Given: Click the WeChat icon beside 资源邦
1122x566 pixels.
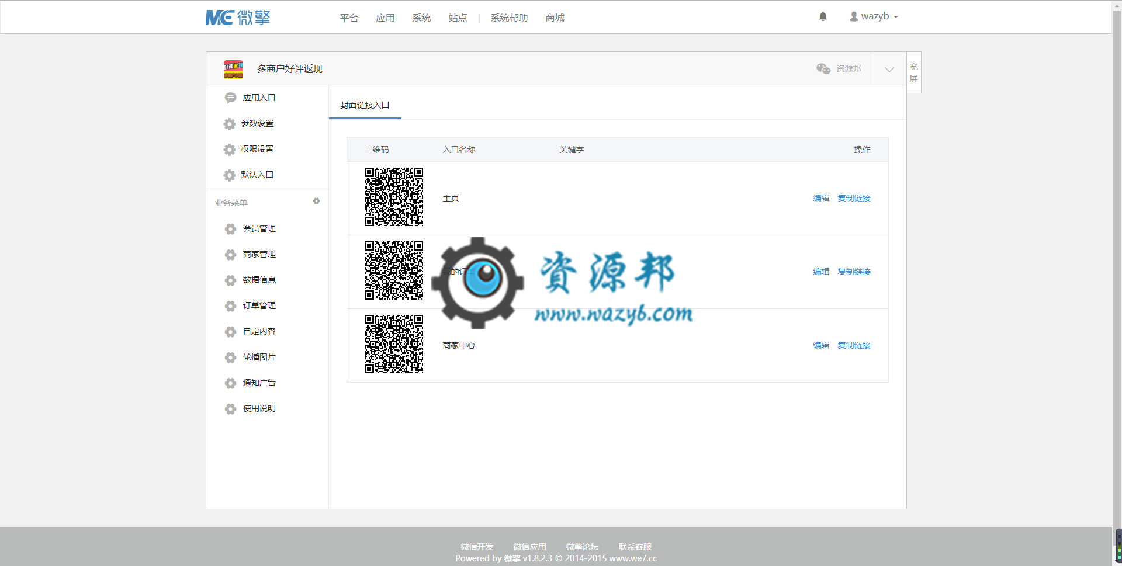Looking at the screenshot, I should point(823,69).
